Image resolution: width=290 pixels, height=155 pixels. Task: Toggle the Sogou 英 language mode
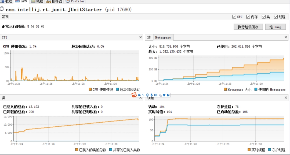tap(139, 95)
